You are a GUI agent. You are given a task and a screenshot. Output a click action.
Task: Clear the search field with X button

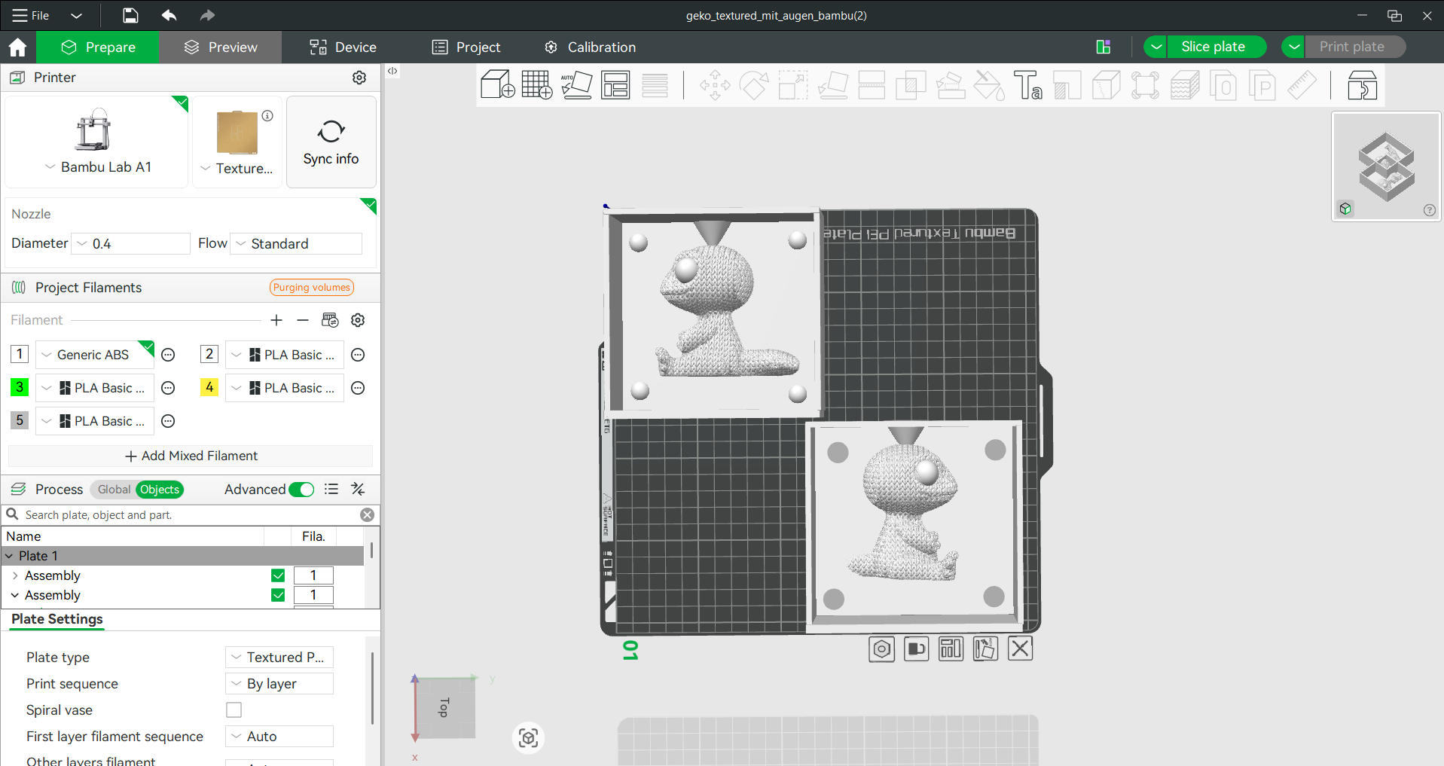(x=367, y=515)
